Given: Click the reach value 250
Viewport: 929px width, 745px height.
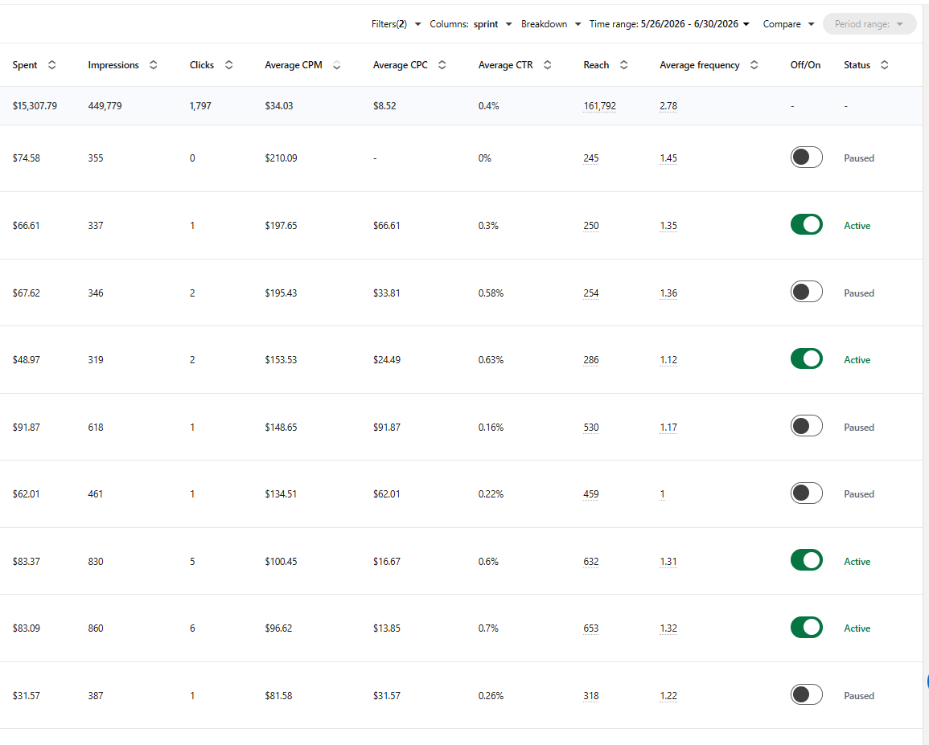Looking at the screenshot, I should [x=590, y=226].
